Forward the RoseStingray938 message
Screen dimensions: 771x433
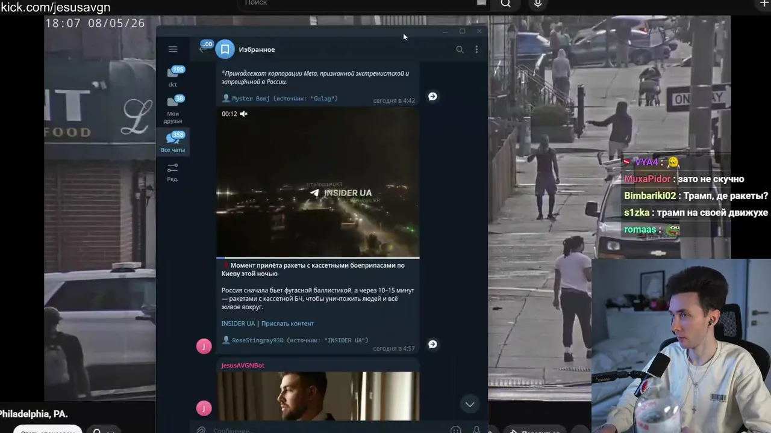click(432, 344)
